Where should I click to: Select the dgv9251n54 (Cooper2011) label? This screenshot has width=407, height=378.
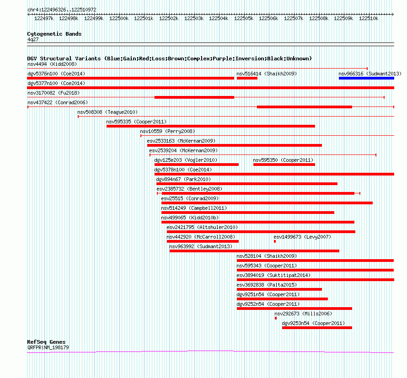[268, 294]
